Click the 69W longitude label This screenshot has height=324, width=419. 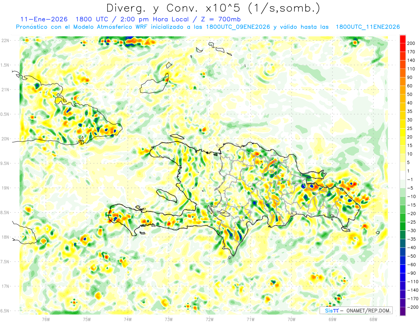point(332,319)
